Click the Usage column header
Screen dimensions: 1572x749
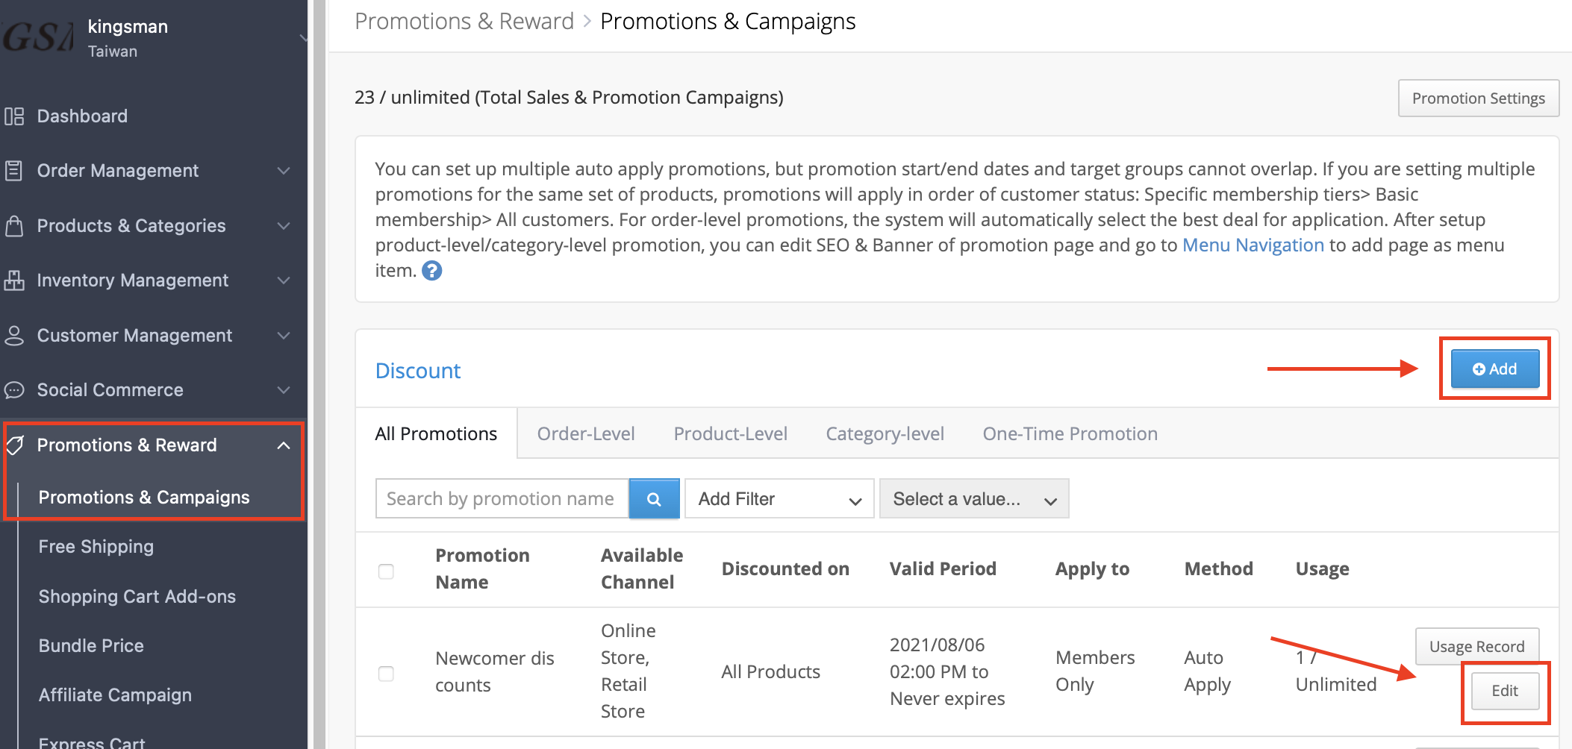[x=1322, y=568]
